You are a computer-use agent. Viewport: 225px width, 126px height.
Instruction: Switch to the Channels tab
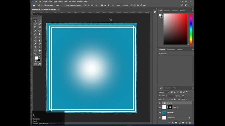coord(167,88)
